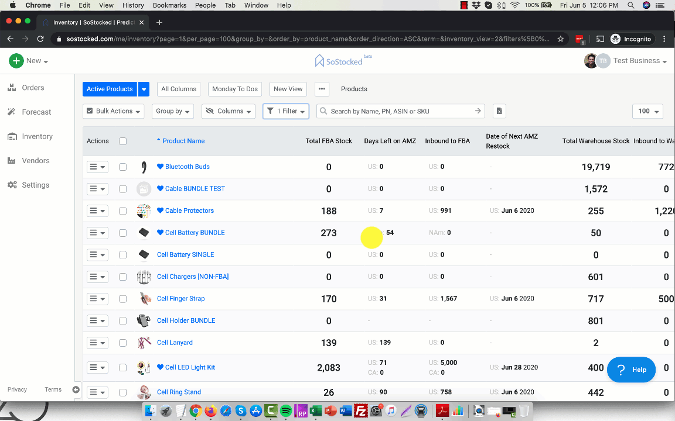Screen dimensions: 675x421
Task: Open the Cell Lanyard product link
Action: pos(175,343)
